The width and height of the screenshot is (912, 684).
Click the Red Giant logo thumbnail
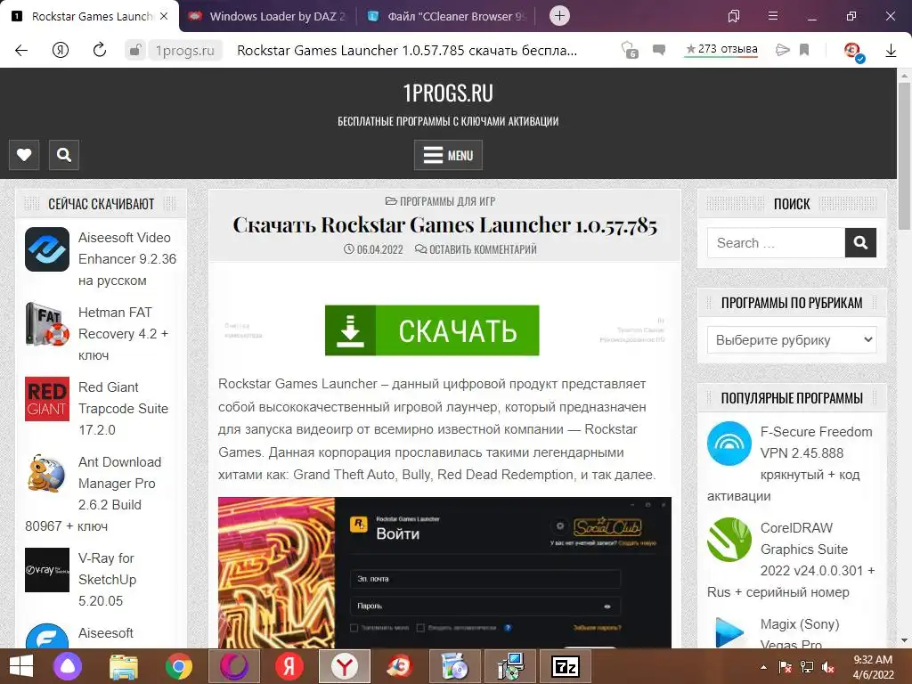[47, 399]
